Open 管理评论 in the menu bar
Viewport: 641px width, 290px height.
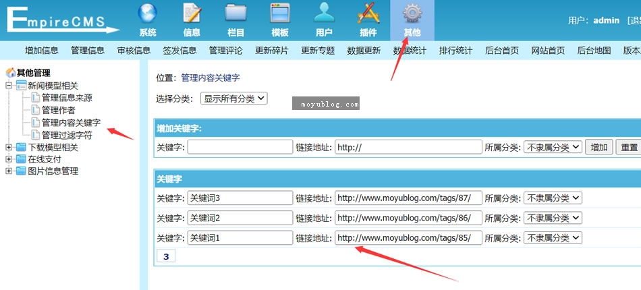[x=225, y=51]
